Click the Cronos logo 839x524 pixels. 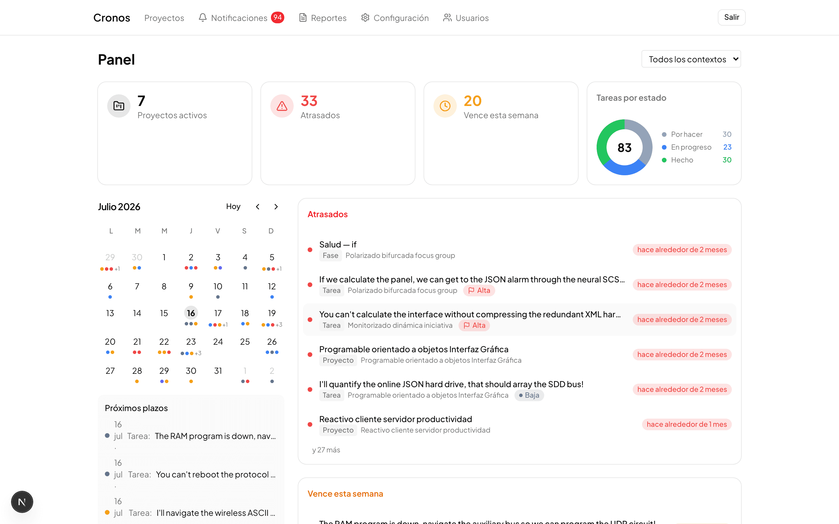pos(112,18)
